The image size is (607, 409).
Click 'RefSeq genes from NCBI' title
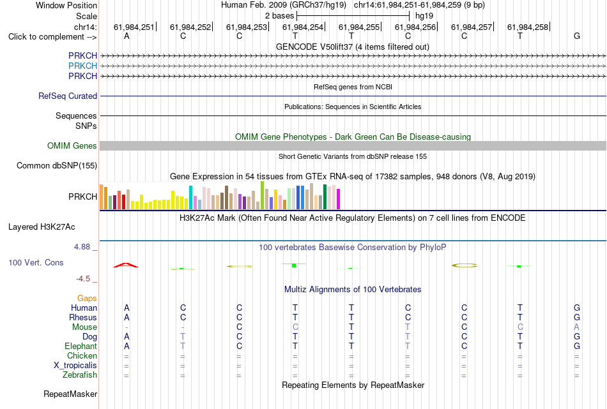[x=353, y=87]
